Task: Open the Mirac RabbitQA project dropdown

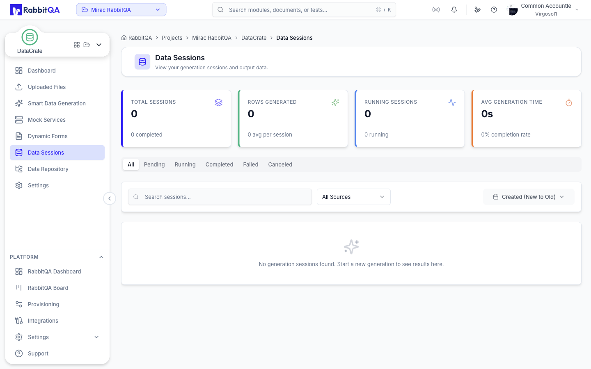Action: [121, 10]
